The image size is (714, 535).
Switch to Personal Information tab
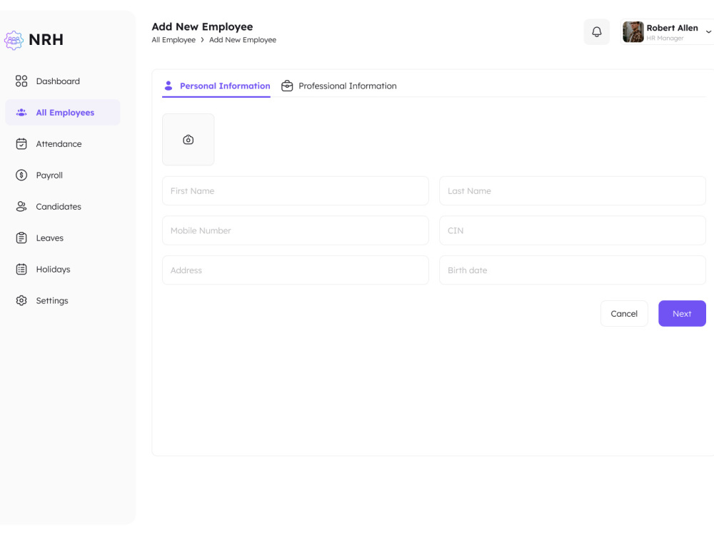click(216, 86)
